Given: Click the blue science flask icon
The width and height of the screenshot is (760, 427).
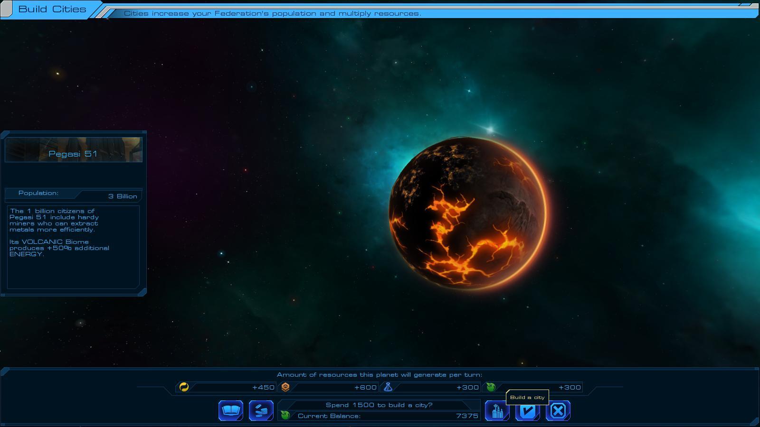Looking at the screenshot, I should point(388,387).
